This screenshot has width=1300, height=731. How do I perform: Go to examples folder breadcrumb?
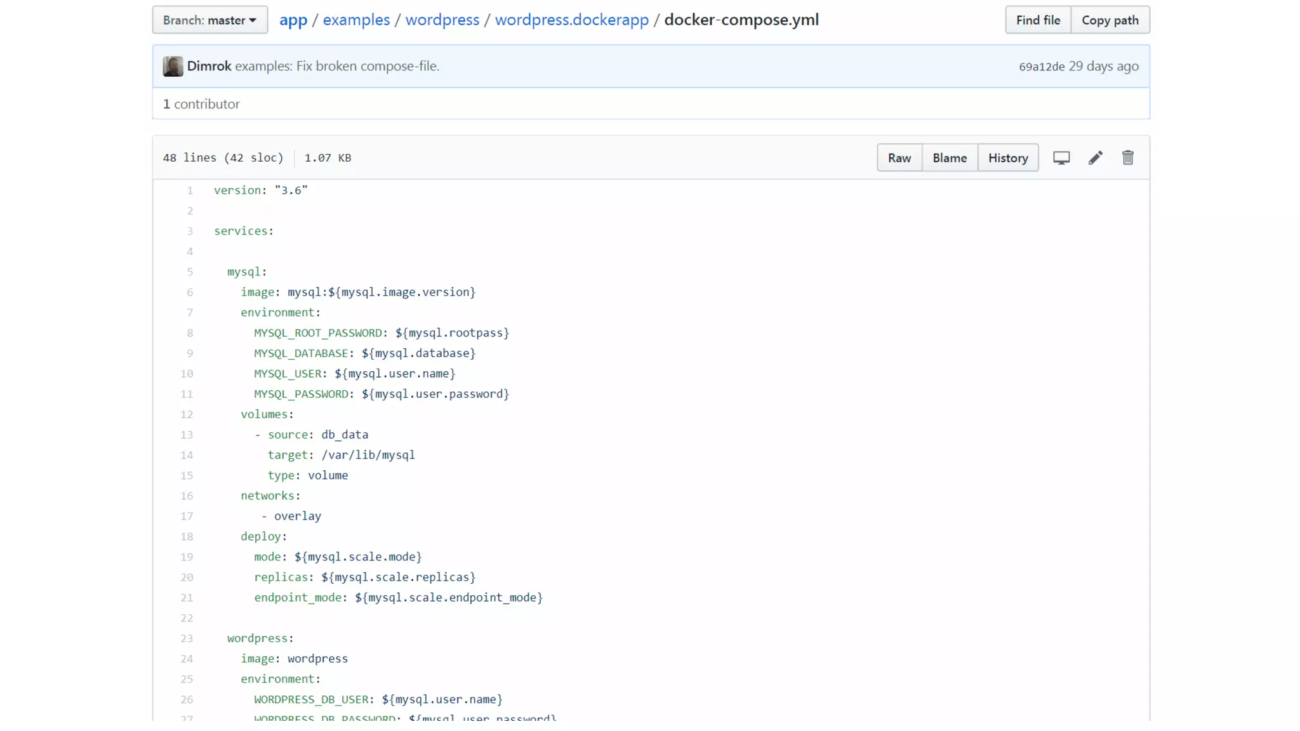point(356,20)
